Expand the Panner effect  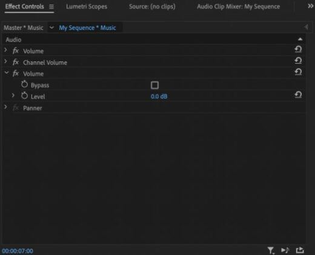6,107
